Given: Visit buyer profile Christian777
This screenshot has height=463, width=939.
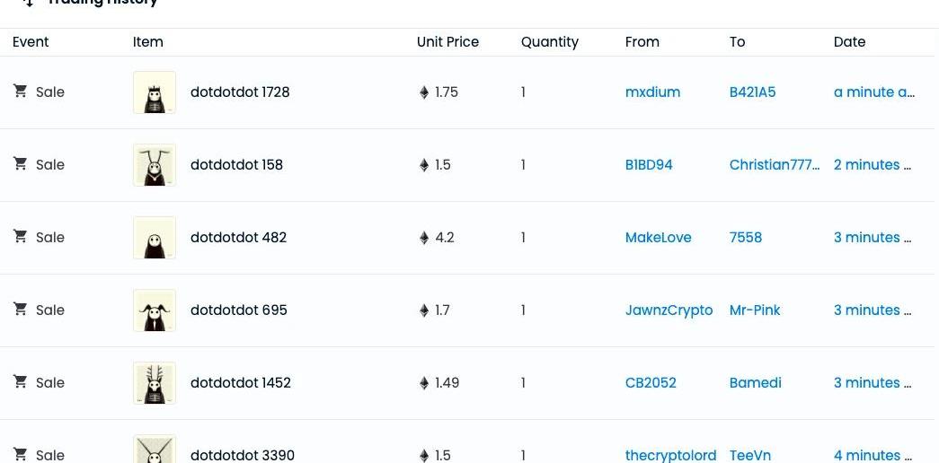Looking at the screenshot, I should [774, 165].
